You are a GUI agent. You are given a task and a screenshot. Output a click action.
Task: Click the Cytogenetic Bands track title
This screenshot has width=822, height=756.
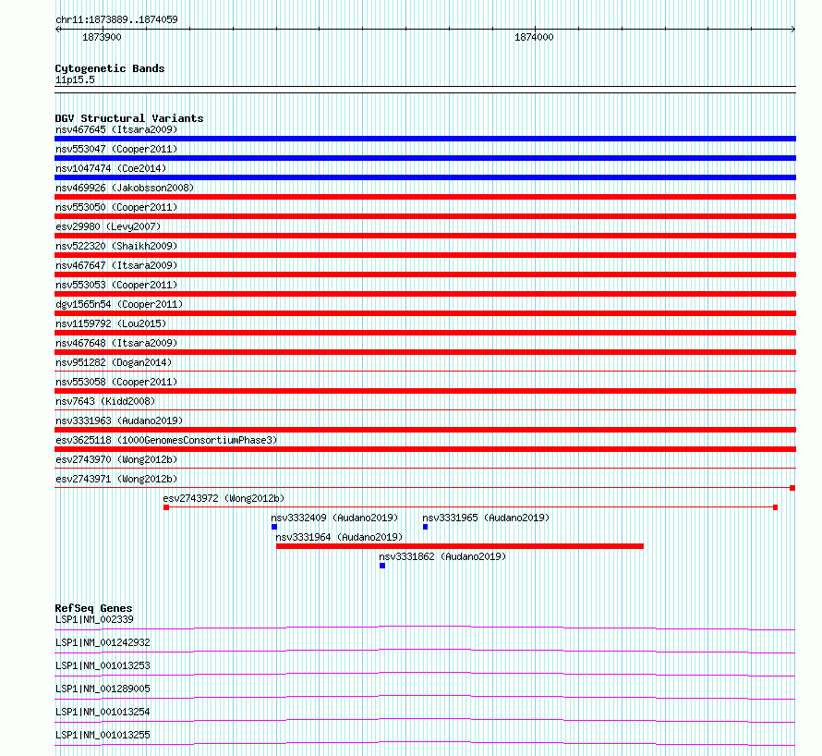point(110,68)
